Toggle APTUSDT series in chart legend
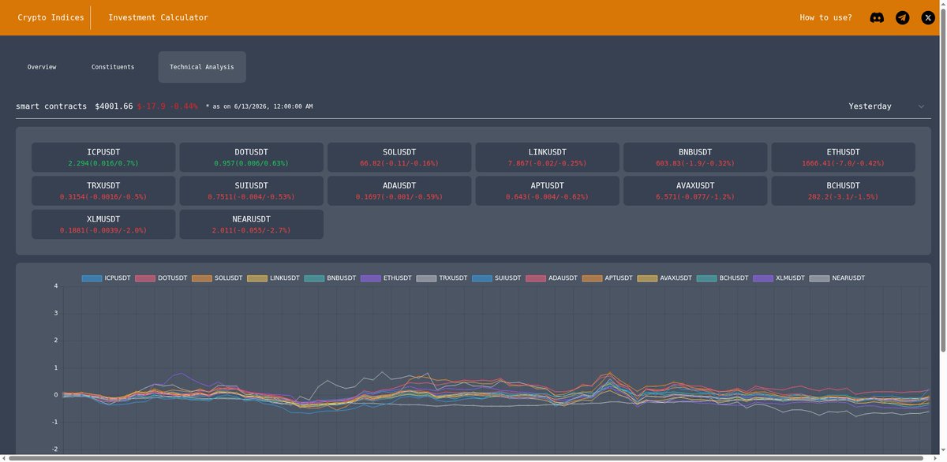Viewport: 947px width, 462px height. pos(608,278)
